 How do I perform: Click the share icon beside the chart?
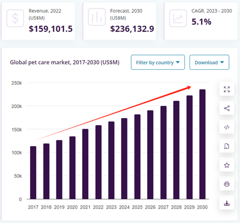pos(227,108)
